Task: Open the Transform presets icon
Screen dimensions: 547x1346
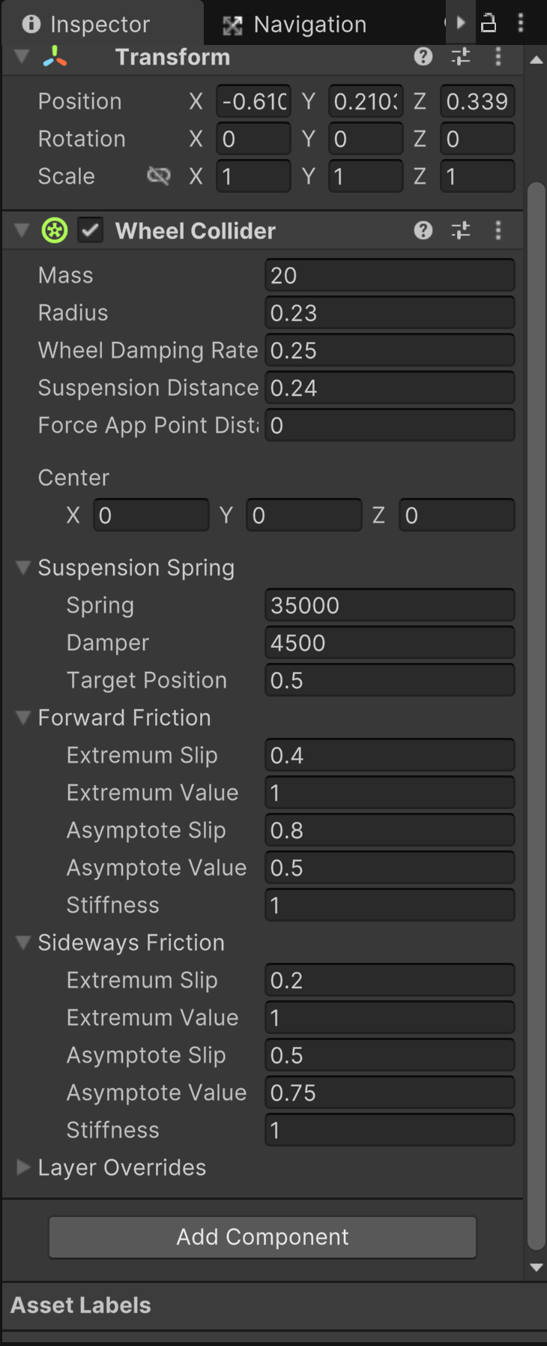Action: 460,56
